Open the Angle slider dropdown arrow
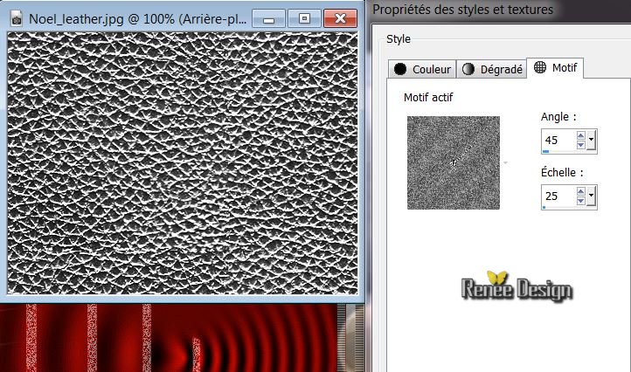 coord(591,140)
